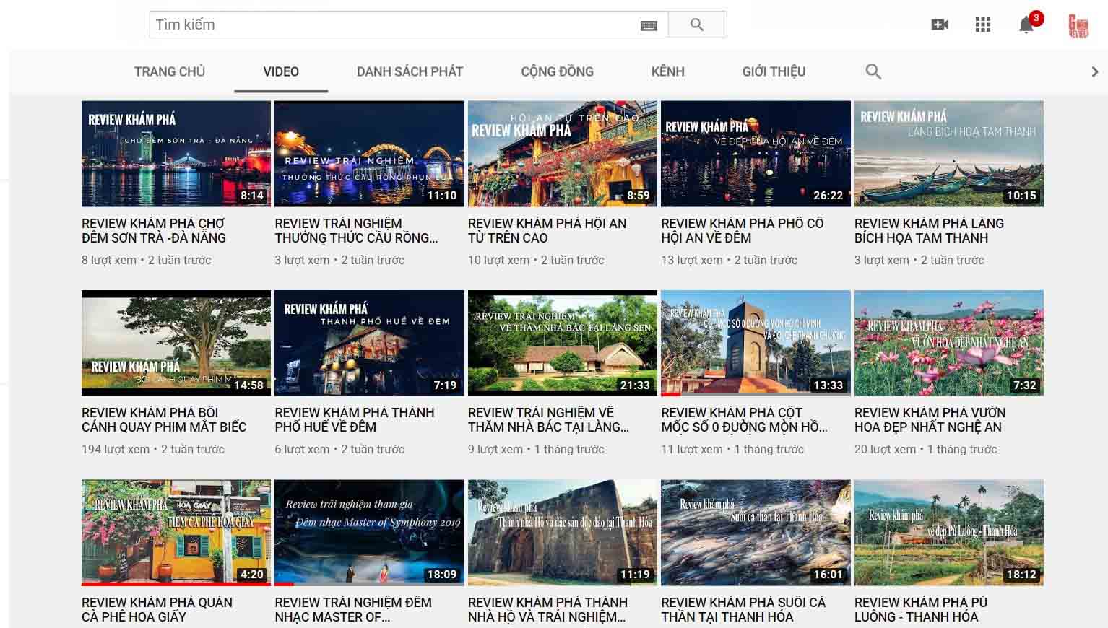Focus the Tìm kiếm search field
Viewport: 1108px width, 628px height.
click(x=409, y=25)
